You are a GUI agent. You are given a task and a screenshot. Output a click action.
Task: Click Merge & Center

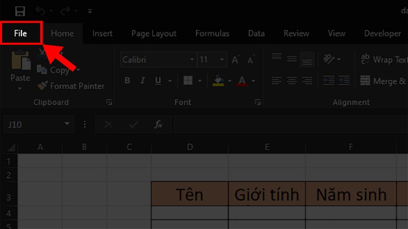(384, 81)
